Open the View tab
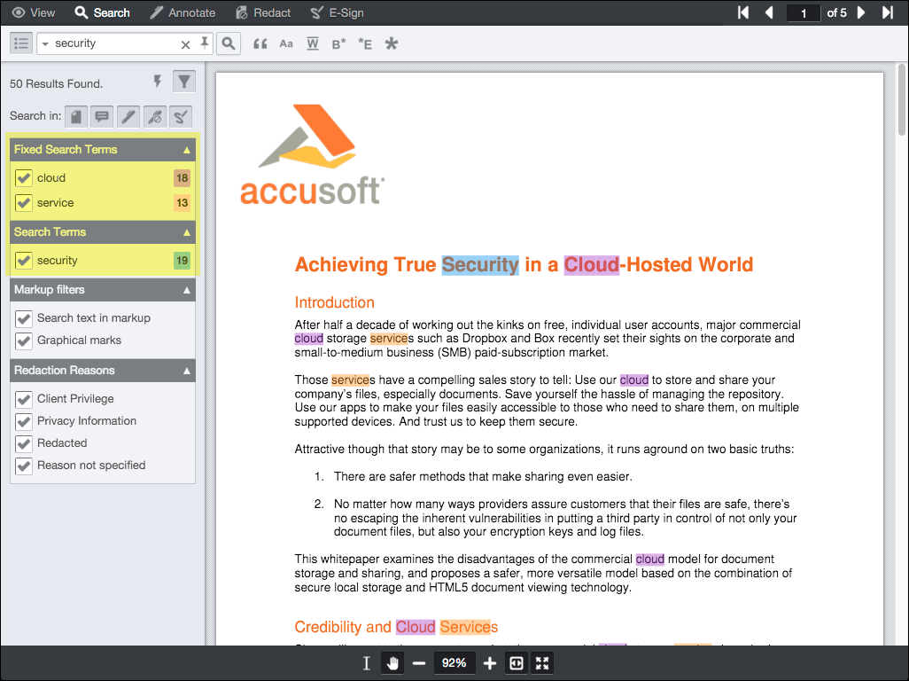This screenshot has height=681, width=909. coord(34,12)
